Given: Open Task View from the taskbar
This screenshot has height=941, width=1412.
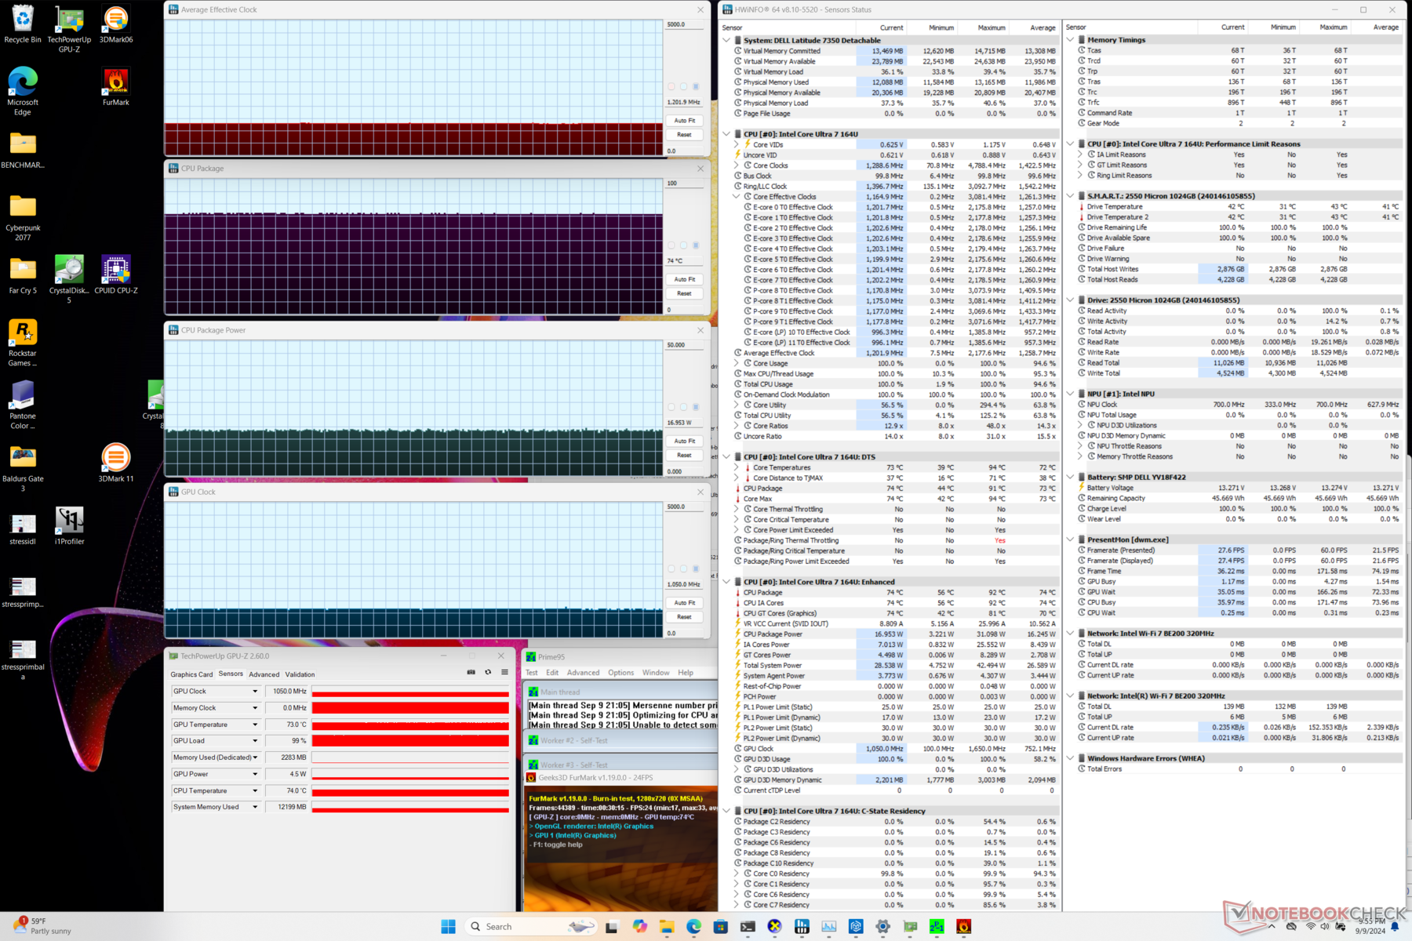Looking at the screenshot, I should click(612, 927).
